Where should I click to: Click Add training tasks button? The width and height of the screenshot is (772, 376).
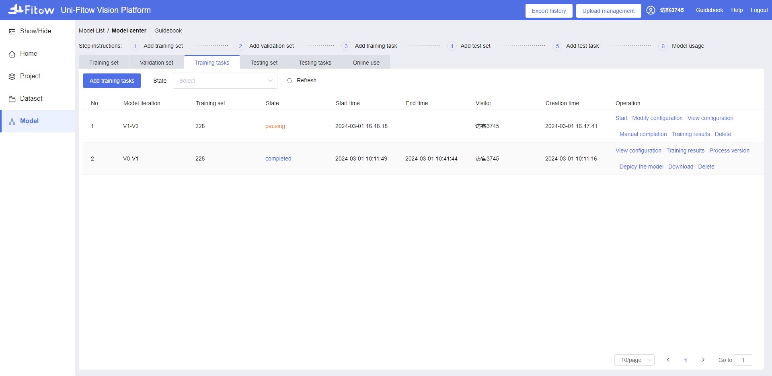(112, 81)
